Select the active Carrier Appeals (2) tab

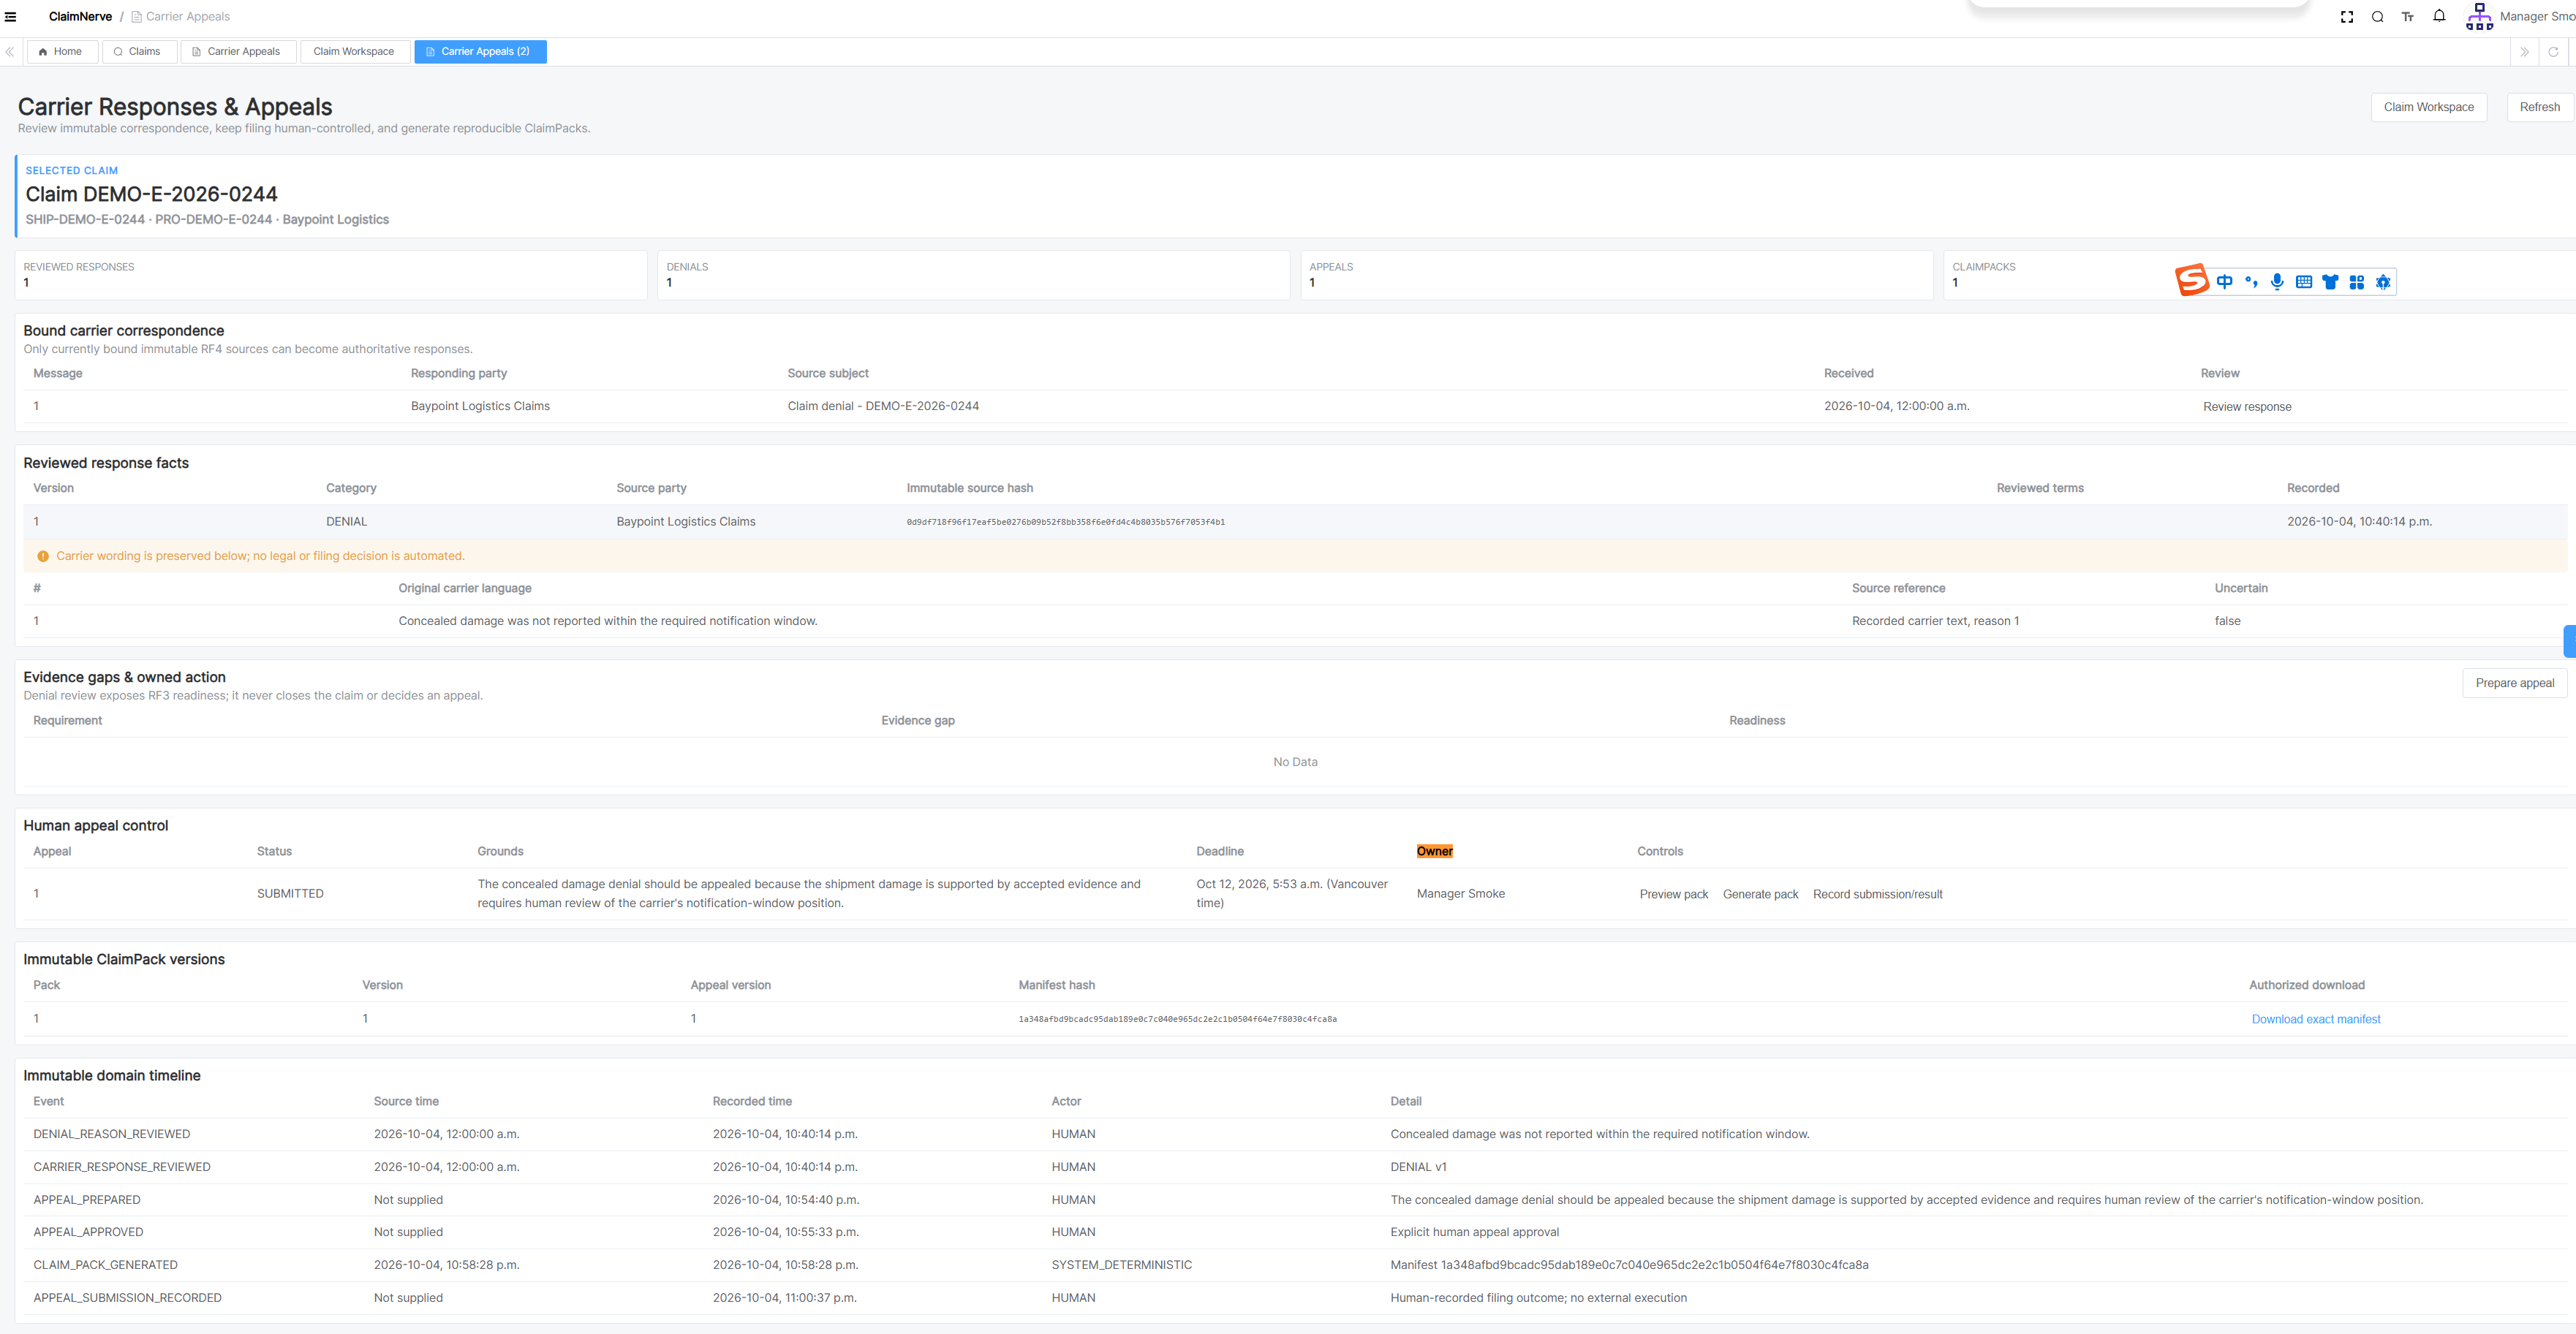[480, 52]
